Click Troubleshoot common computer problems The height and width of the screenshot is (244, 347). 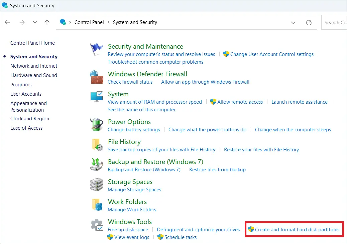pos(155,62)
